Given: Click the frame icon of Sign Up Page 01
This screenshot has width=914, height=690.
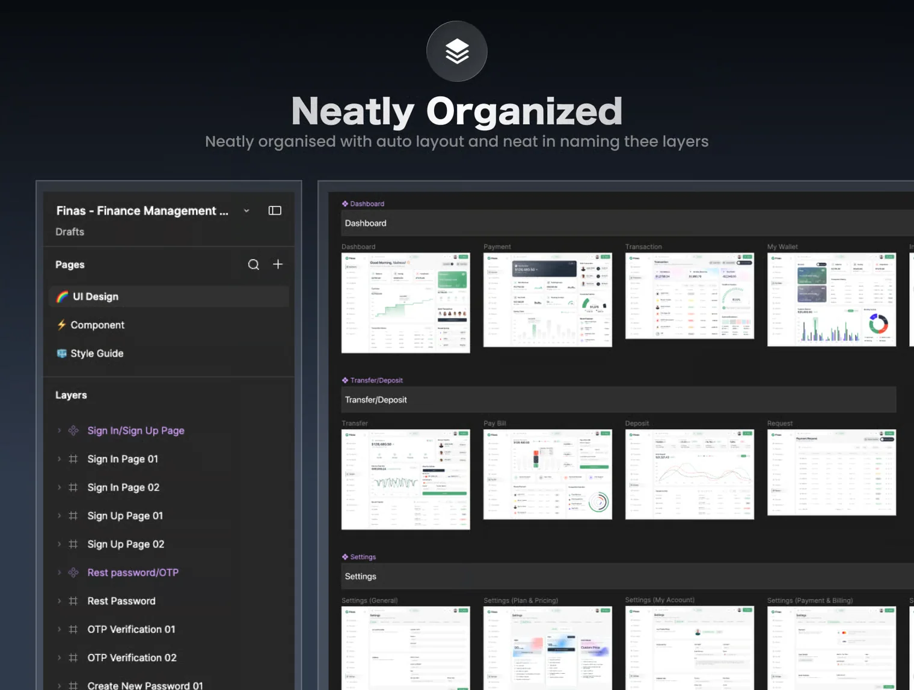Looking at the screenshot, I should coord(73,516).
